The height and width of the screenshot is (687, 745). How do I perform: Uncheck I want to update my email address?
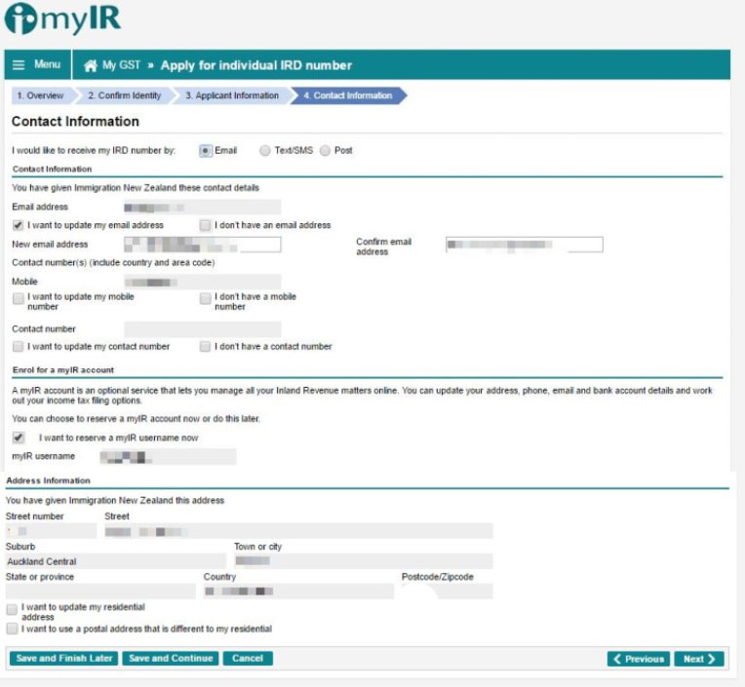[19, 225]
